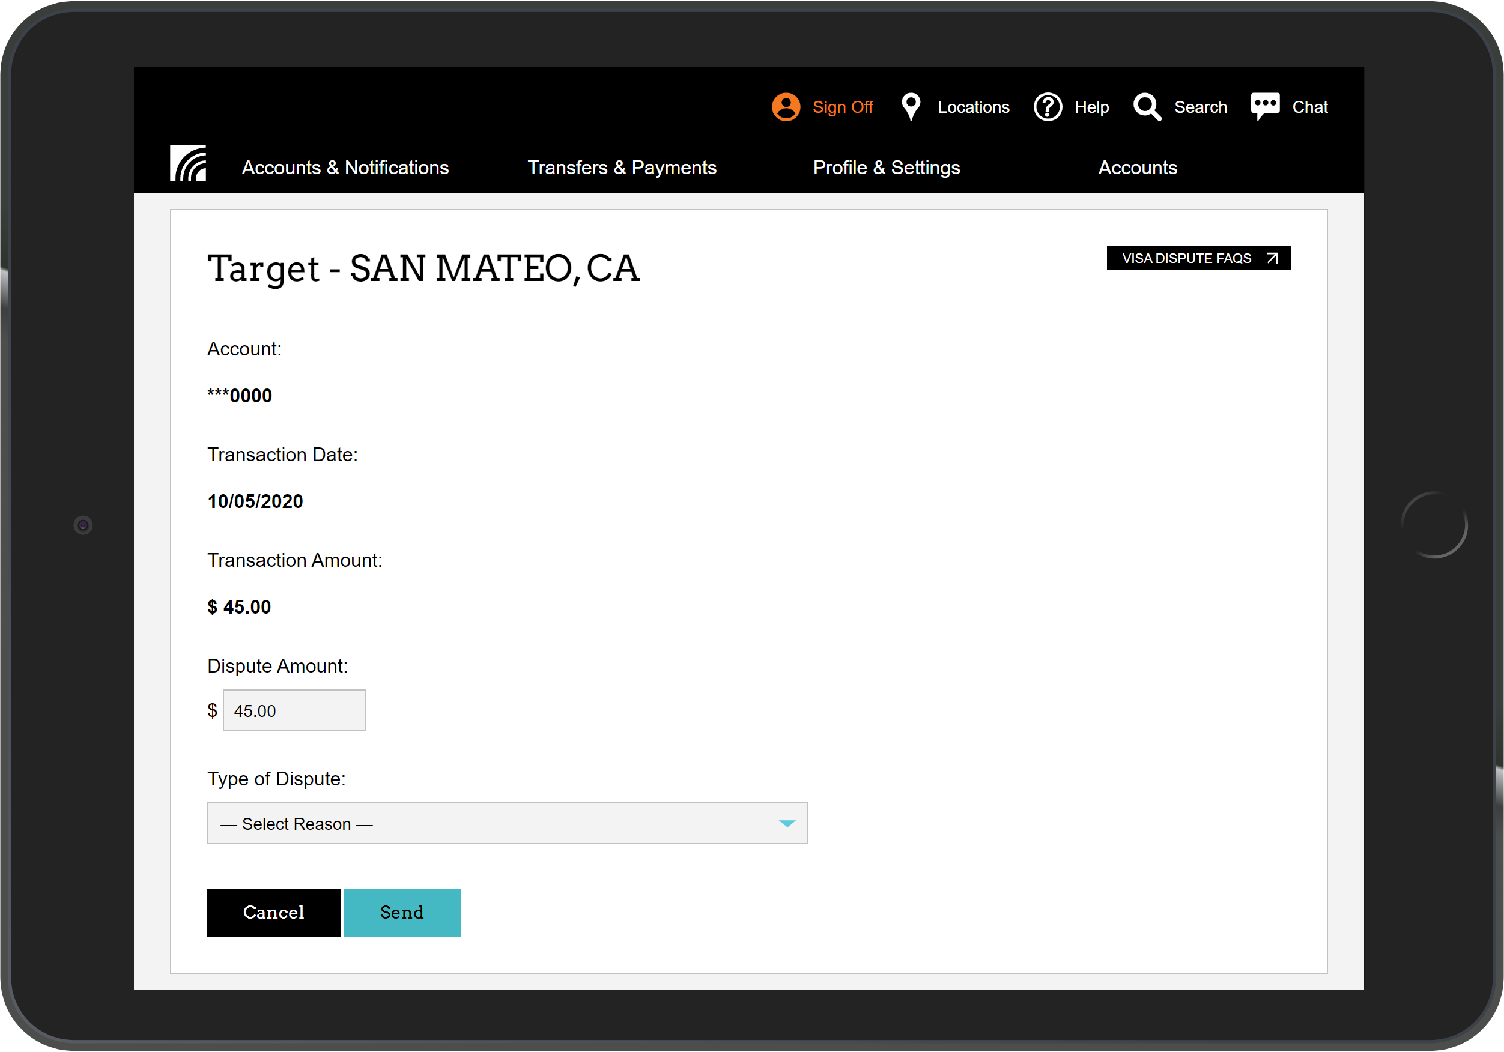Cancel the dispute form
The width and height of the screenshot is (1504, 1052).
[273, 913]
